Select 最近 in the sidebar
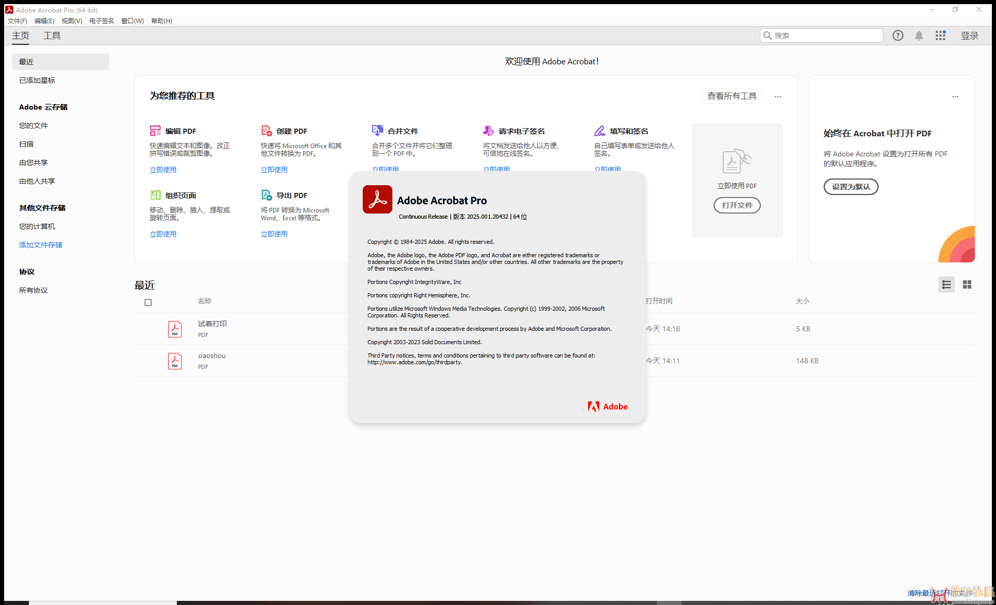This screenshot has height=605, width=996. coord(61,62)
